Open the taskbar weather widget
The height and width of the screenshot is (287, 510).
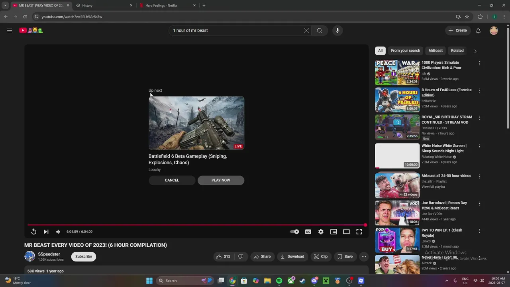[18, 281]
